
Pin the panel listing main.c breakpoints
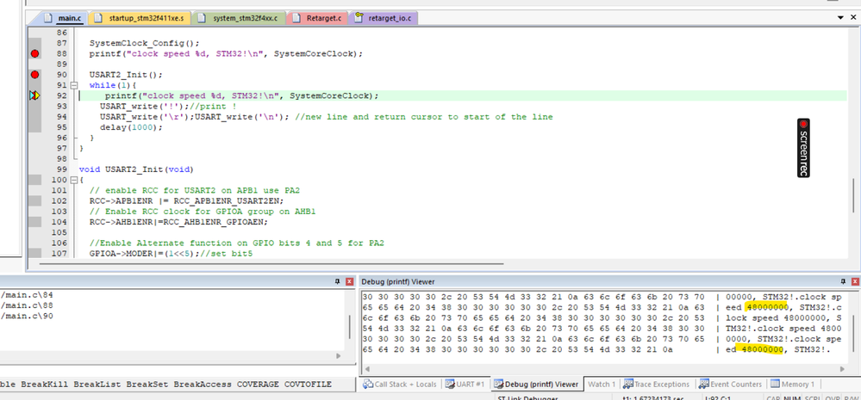338,281
